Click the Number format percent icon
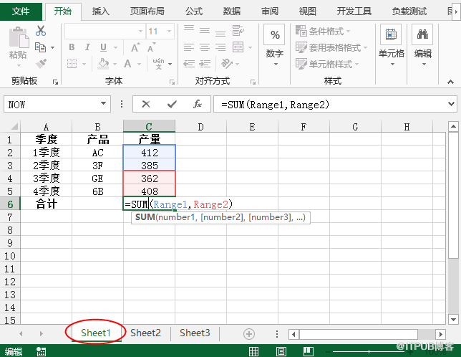461x357 pixels. (x=275, y=35)
